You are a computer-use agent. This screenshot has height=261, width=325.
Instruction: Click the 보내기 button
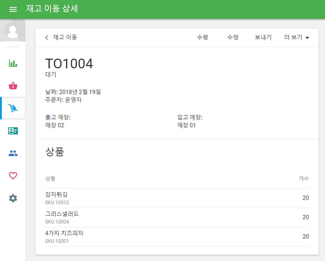[x=262, y=37]
